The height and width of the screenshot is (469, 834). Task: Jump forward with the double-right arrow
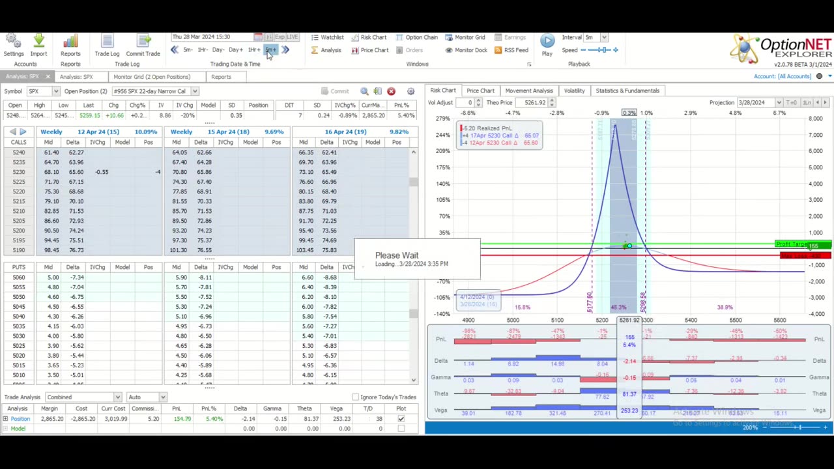(x=285, y=50)
